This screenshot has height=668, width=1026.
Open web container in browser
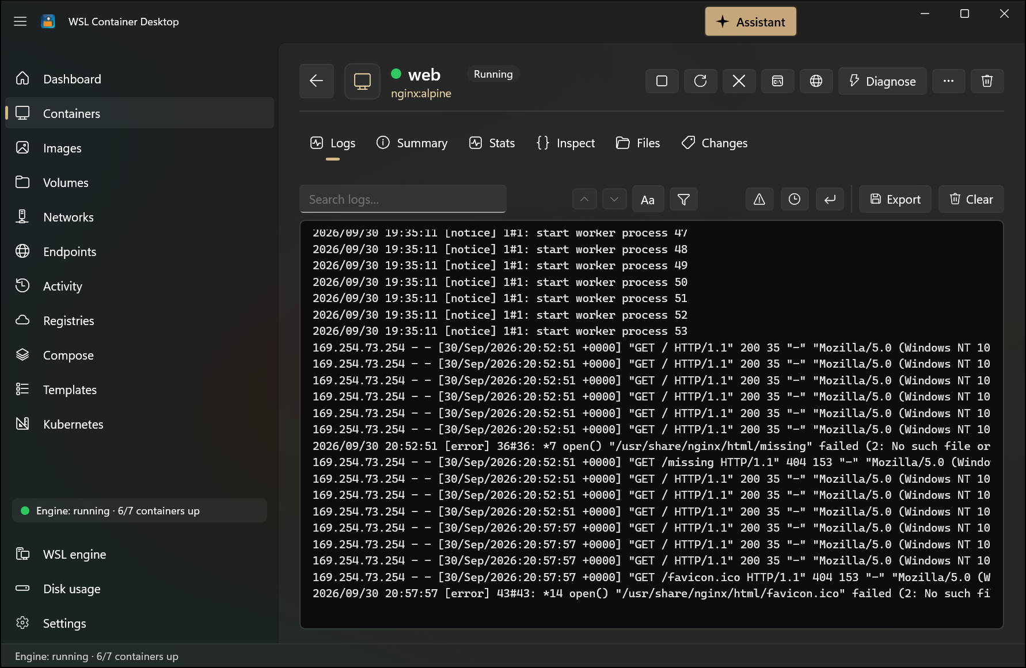coord(816,81)
